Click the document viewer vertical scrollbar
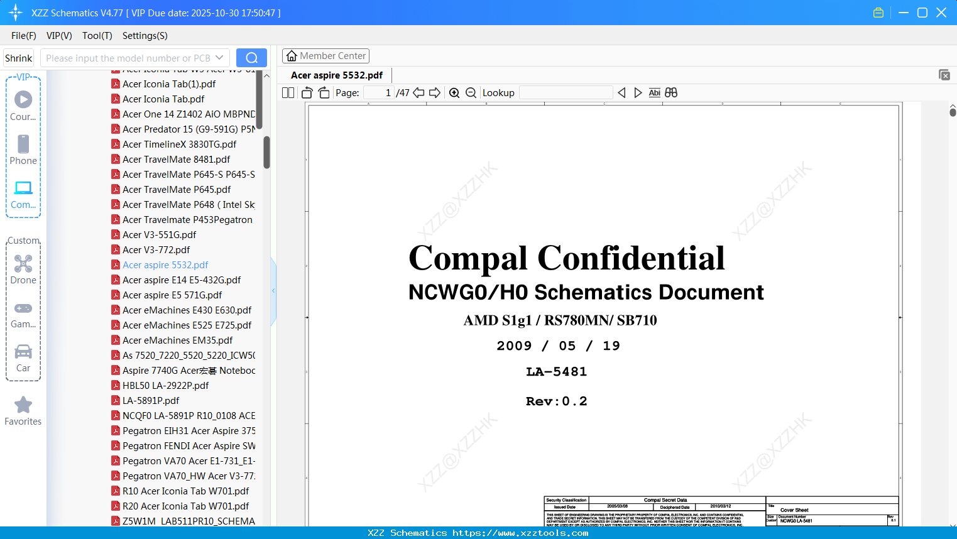The image size is (957, 539). (953, 112)
